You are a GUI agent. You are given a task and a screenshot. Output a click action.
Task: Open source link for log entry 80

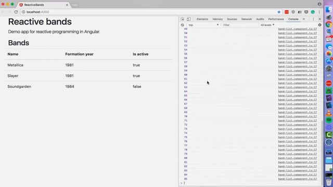pyautogui.click(x=297, y=158)
